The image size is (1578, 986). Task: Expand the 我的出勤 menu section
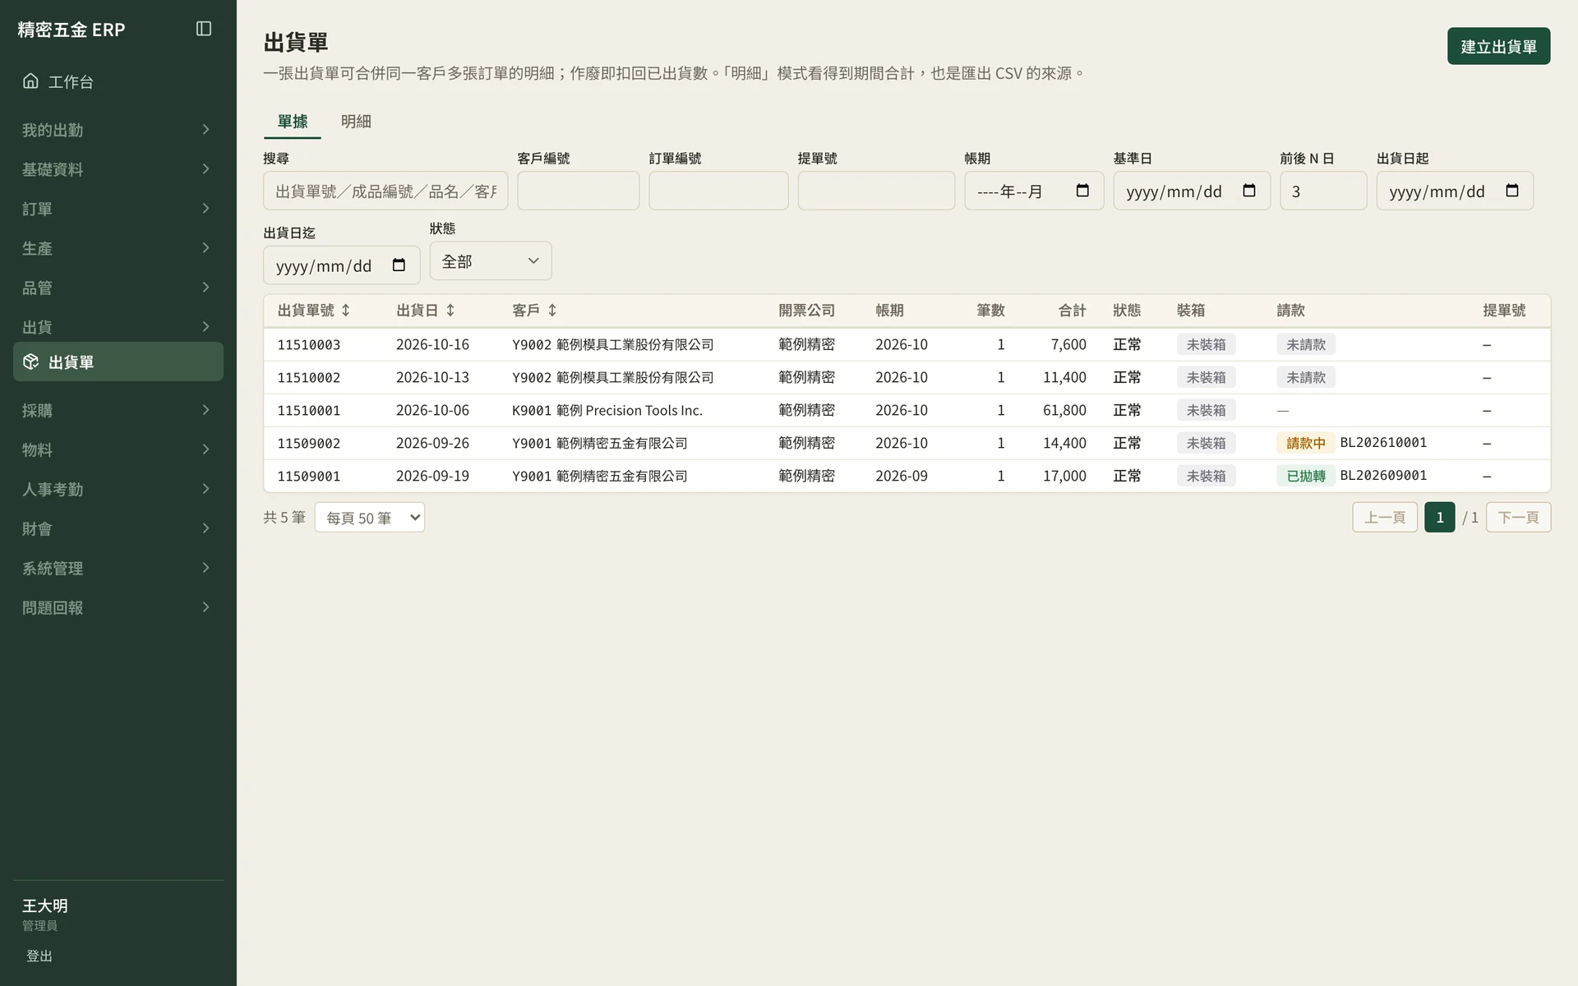point(118,130)
